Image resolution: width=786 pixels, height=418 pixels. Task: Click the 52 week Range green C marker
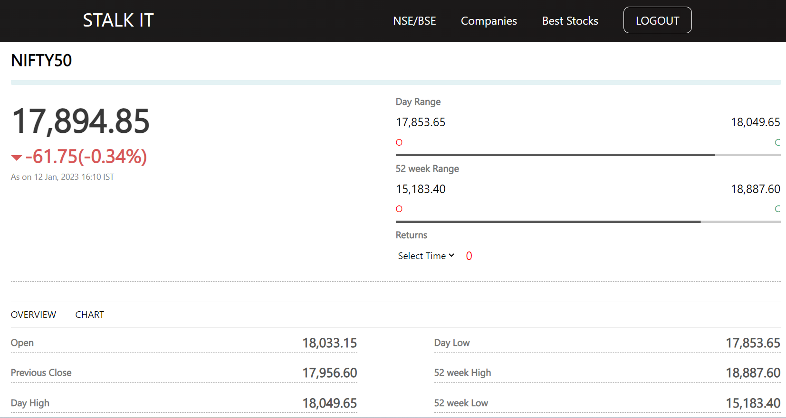777,209
